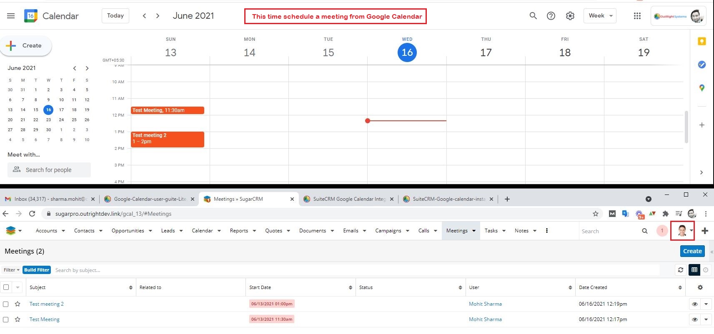
Task: Expand the Leads module dropdown arrow
Action: pos(181,231)
